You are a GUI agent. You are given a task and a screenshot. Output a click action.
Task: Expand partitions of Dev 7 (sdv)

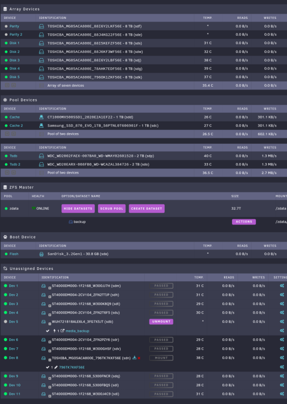50,351
